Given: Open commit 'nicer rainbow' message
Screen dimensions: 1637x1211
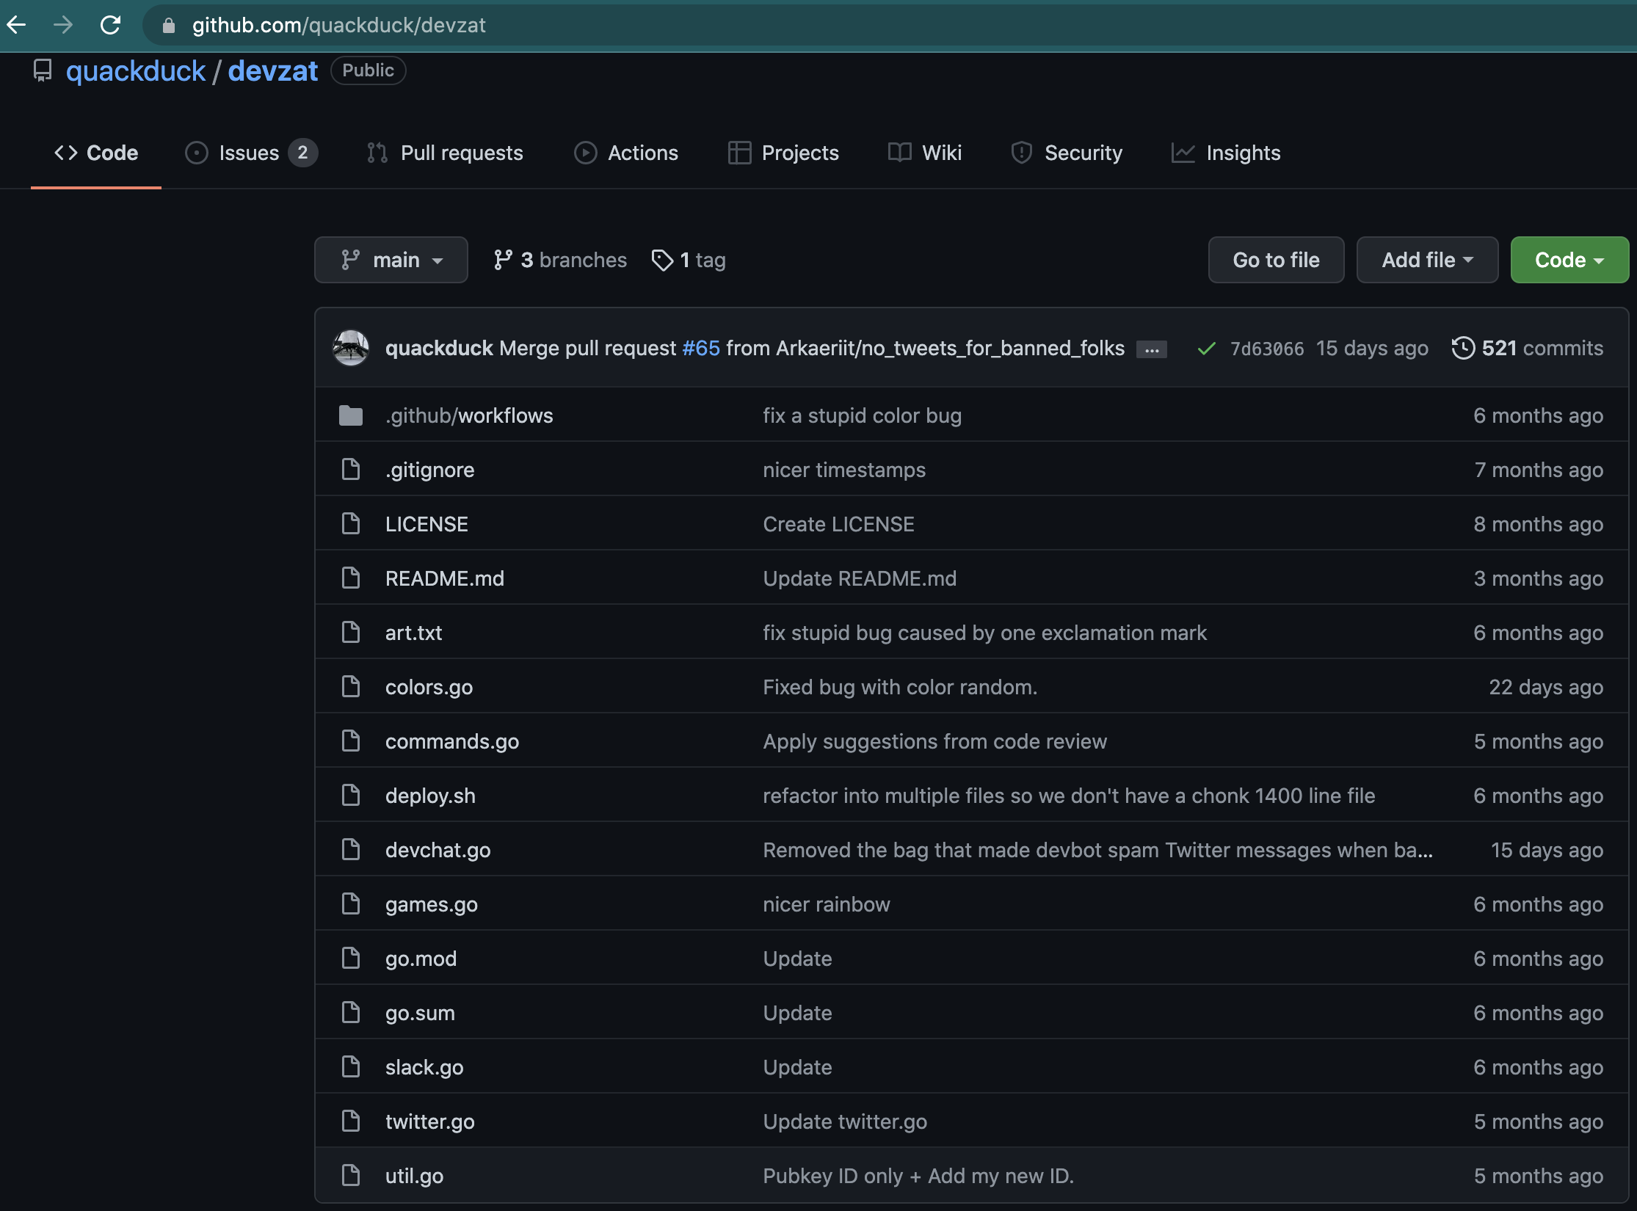Looking at the screenshot, I should pos(827,904).
